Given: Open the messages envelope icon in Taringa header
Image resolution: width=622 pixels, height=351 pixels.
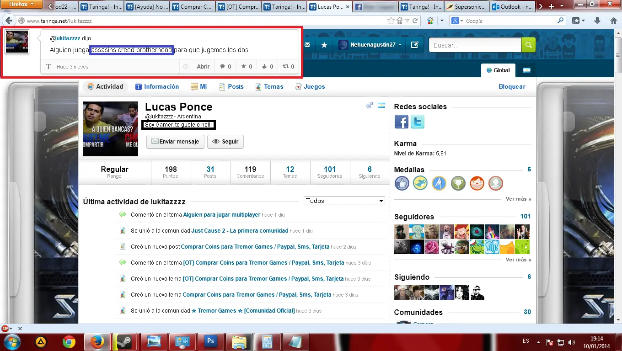Looking at the screenshot, I should click(307, 45).
